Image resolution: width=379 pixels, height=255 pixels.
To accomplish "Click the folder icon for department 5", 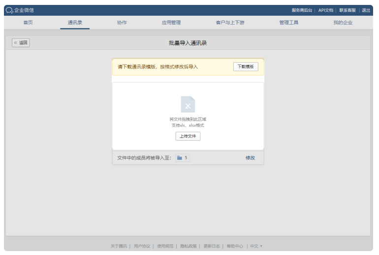I will 180,158.
